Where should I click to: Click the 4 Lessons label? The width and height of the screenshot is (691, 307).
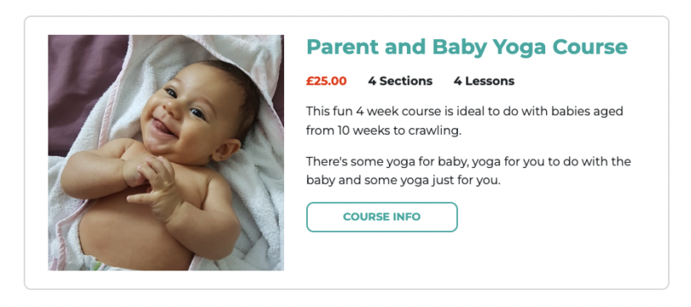click(484, 81)
